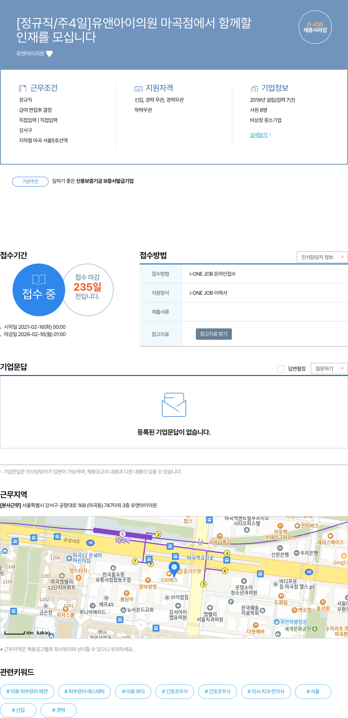The height and width of the screenshot is (718, 348).
Task: Click subway exit 5 marker on map
Action: coord(204,584)
